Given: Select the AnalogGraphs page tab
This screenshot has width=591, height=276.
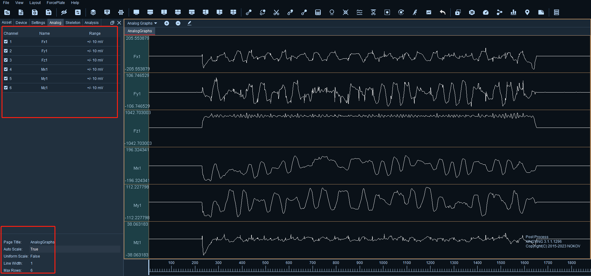Looking at the screenshot, I should [140, 31].
